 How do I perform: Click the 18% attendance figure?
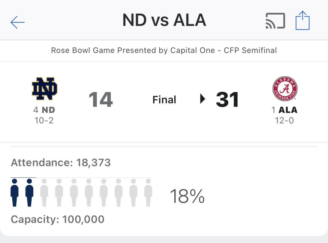click(x=187, y=196)
